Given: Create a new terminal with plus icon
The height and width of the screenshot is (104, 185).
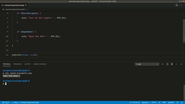Looking at the screenshot, I should 162,64.
